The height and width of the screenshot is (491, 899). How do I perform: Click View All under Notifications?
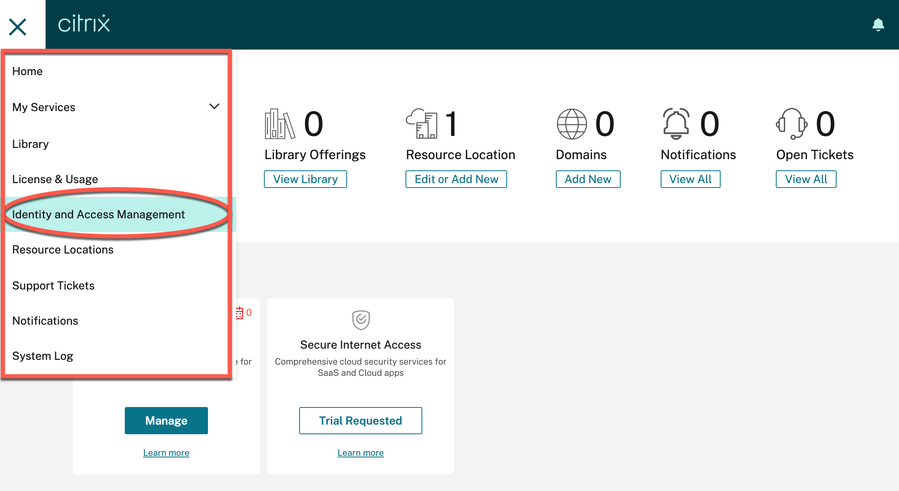pyautogui.click(x=691, y=179)
